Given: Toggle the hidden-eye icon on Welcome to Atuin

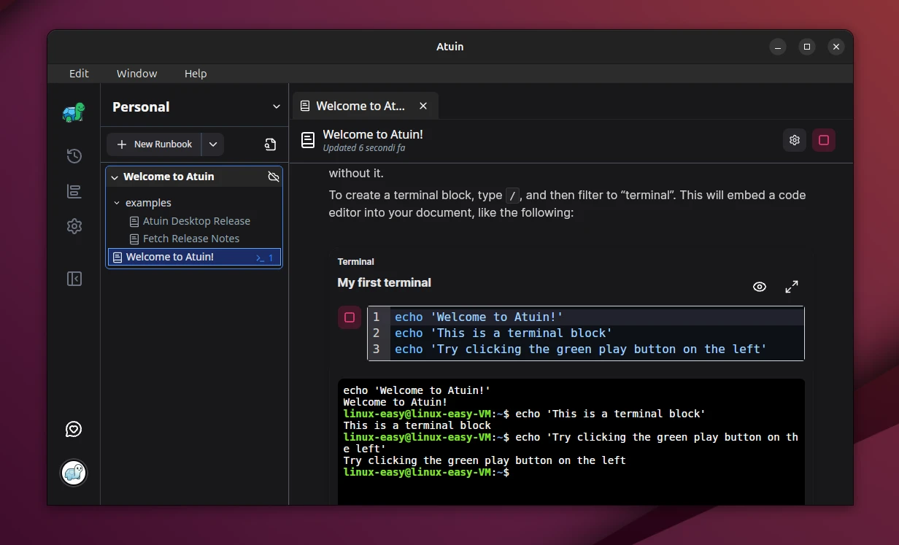Looking at the screenshot, I should click(273, 176).
